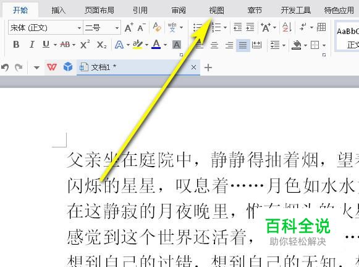Expand the Chinese Layout dropdown arrow
359x267 pixels.
pos(274,27)
